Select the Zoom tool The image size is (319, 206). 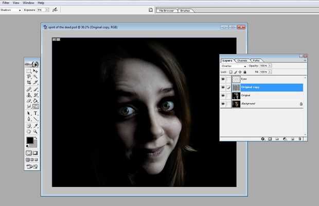coord(36,131)
